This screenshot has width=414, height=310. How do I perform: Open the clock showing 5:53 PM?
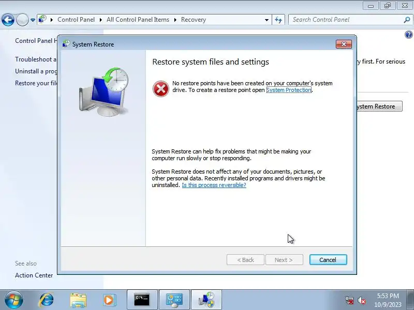pos(388,300)
